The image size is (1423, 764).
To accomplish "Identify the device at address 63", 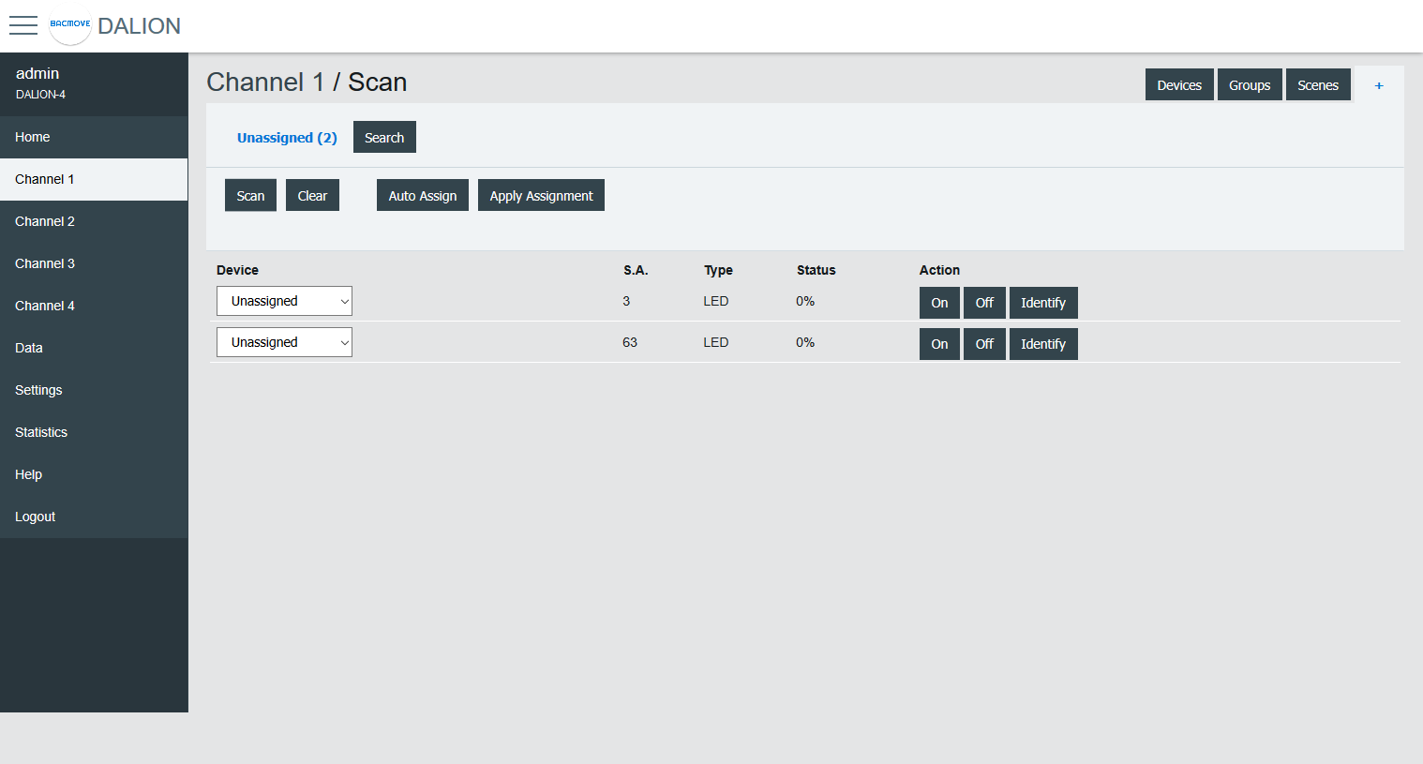I will coord(1042,344).
